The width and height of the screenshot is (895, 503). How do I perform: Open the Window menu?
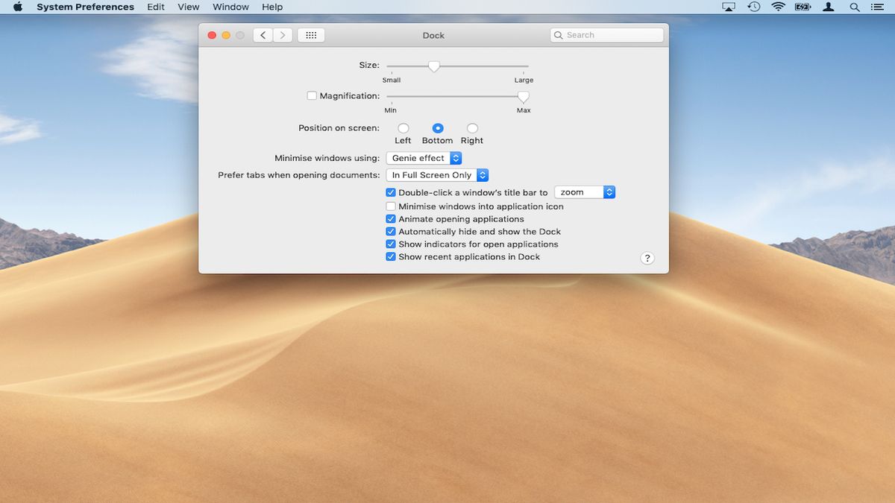click(230, 7)
